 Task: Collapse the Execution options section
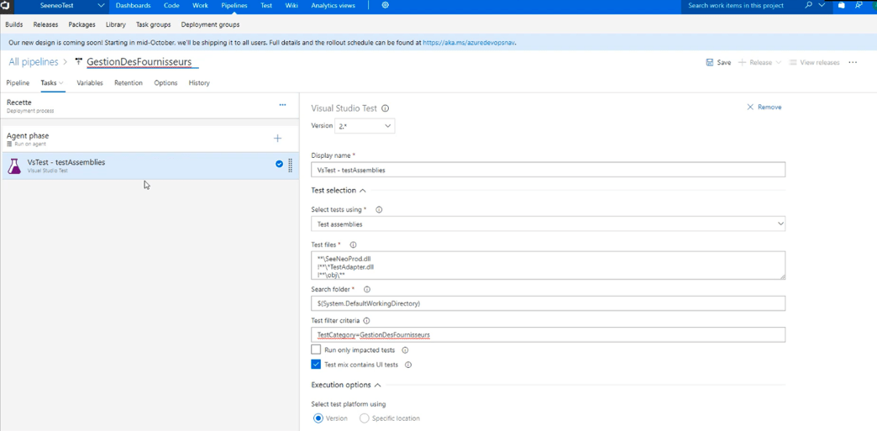[x=377, y=385]
